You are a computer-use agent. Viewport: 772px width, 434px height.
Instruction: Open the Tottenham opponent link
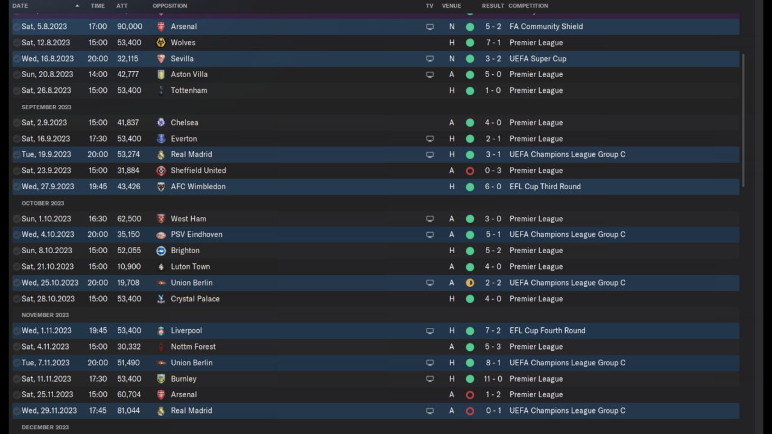(189, 90)
